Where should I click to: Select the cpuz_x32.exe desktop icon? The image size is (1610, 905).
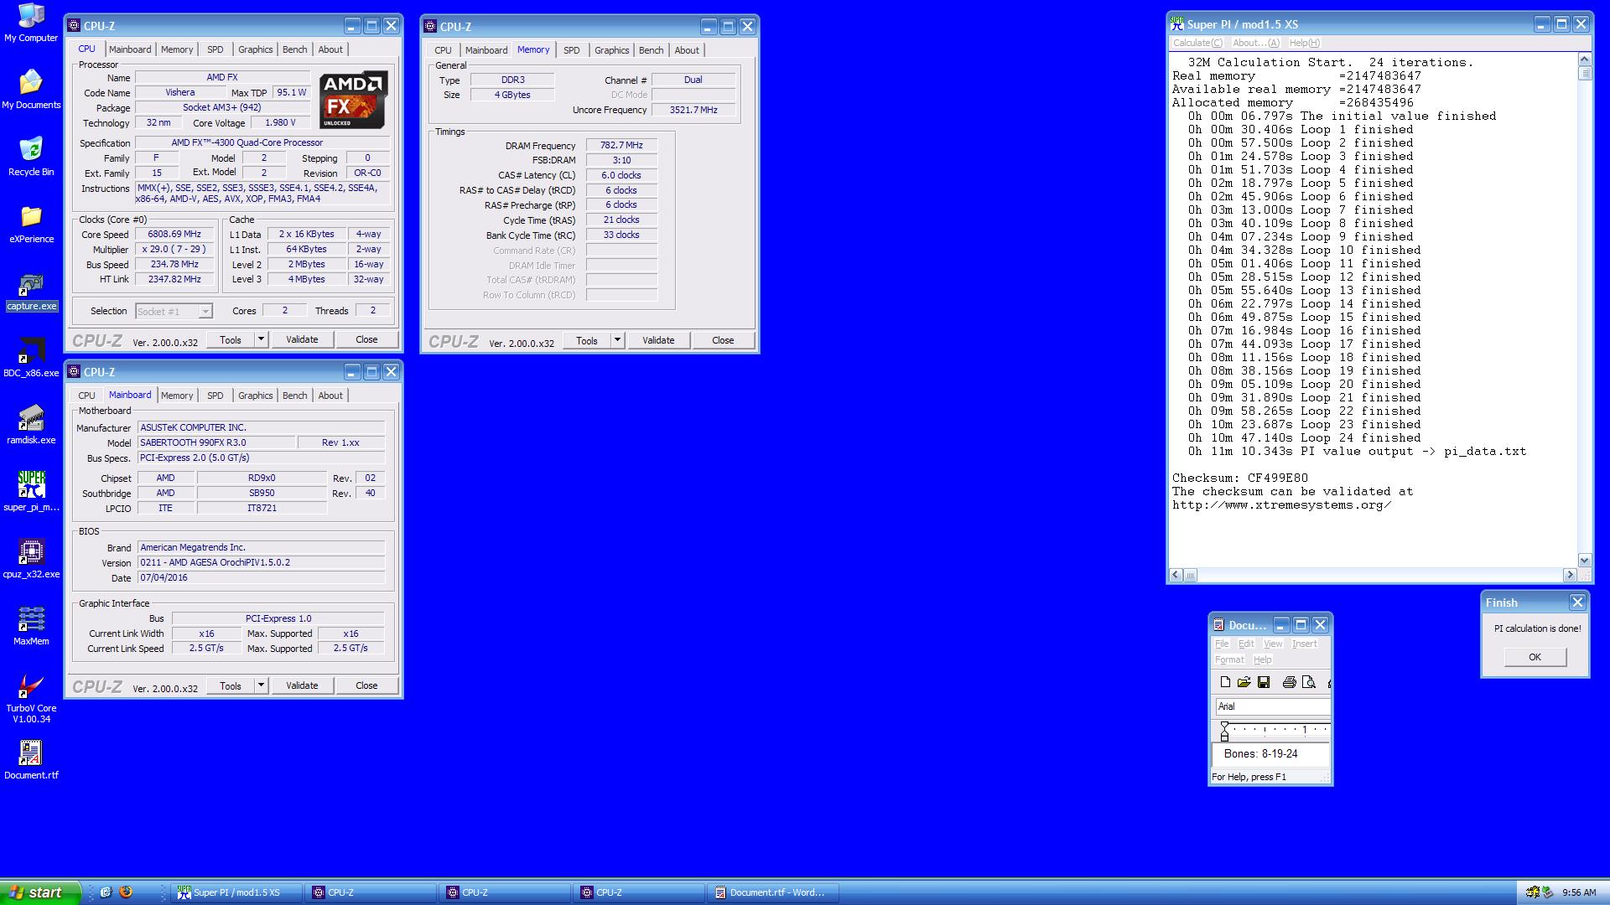(31, 559)
